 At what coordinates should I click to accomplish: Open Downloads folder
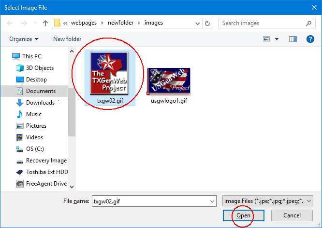[x=40, y=103]
